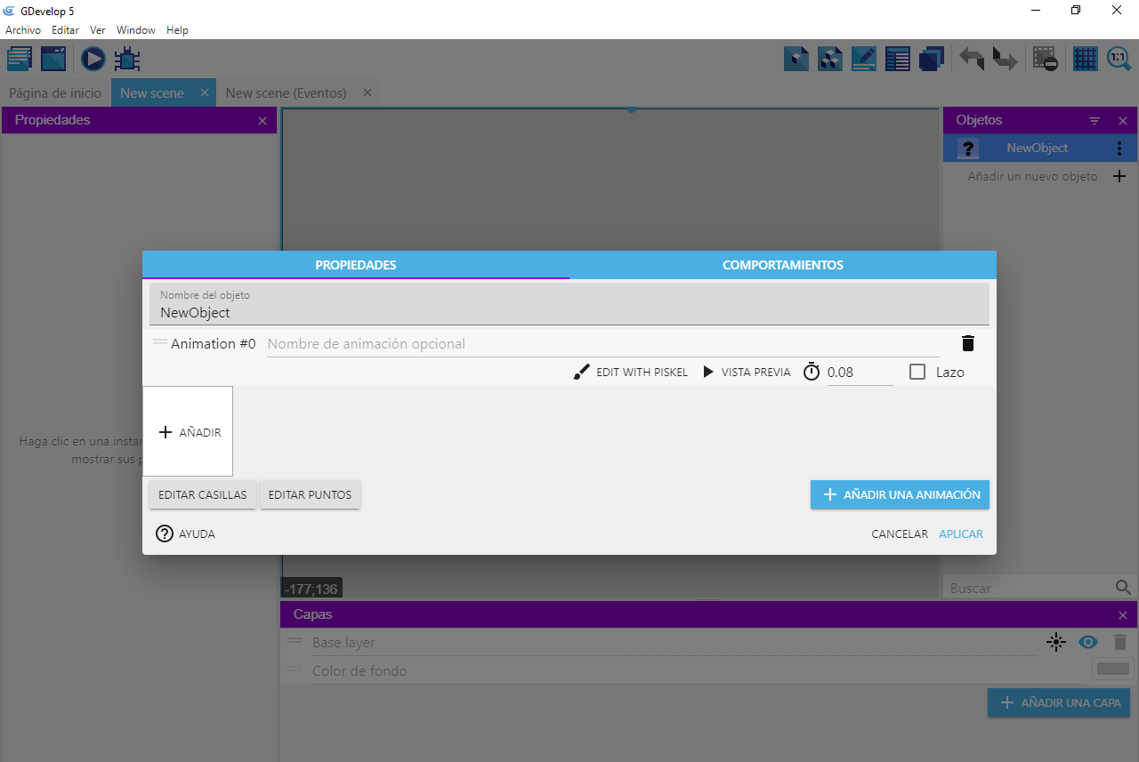Switch to New scene (Eventos) tab
Viewport: 1139px width, 762px height.
pyautogui.click(x=286, y=93)
